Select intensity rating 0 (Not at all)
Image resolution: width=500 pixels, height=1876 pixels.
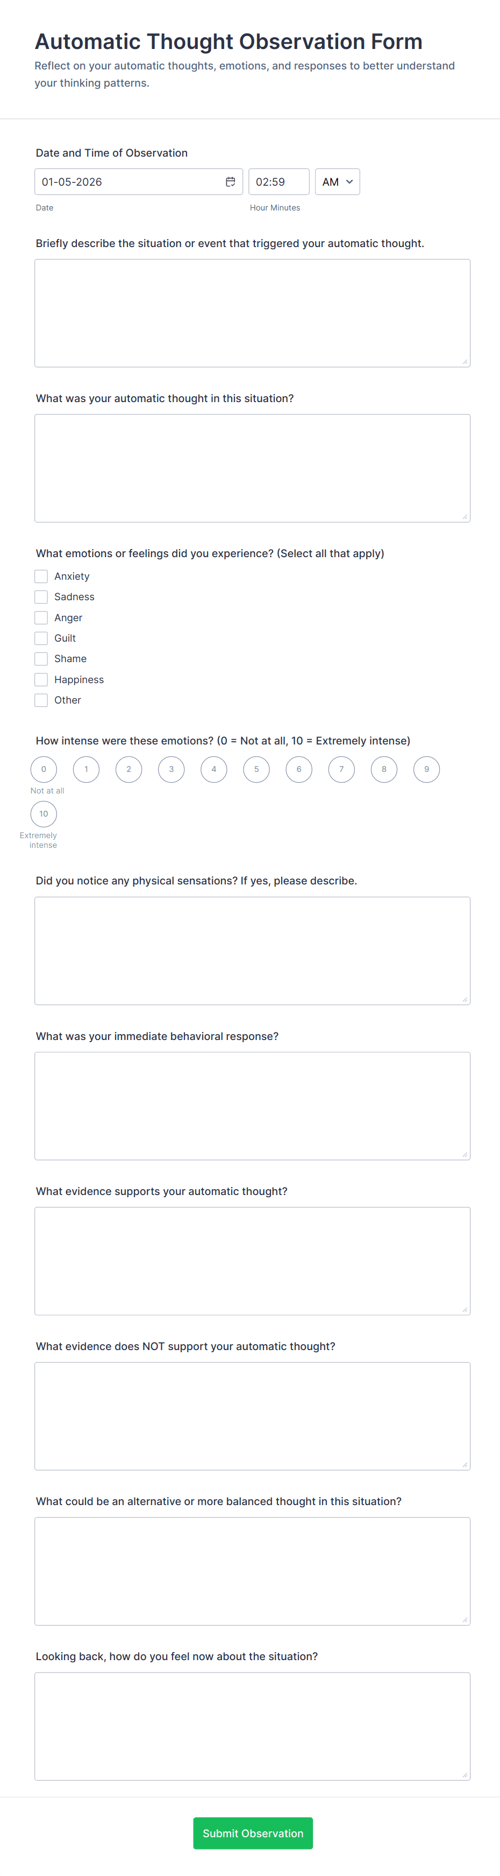coord(44,769)
